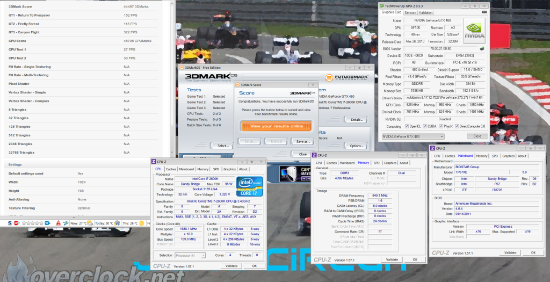Screen dimensions: 550x282
Task: Click the 3DMark05 Free Edition title icon
Action: (x=182, y=67)
